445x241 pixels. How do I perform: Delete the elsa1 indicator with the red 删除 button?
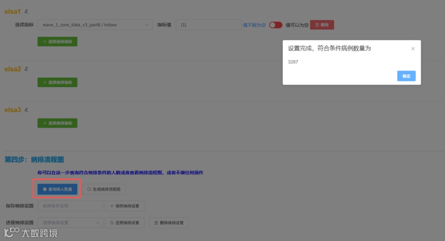click(322, 25)
